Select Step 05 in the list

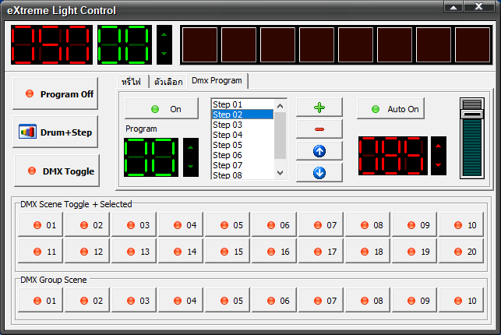click(242, 145)
